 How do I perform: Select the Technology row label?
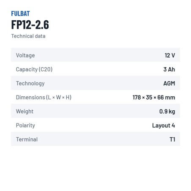30,83
